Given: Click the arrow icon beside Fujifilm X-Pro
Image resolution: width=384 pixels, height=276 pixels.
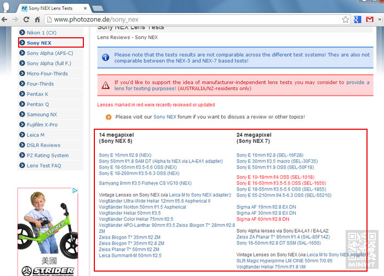Looking at the screenshot, I should 22,124.
